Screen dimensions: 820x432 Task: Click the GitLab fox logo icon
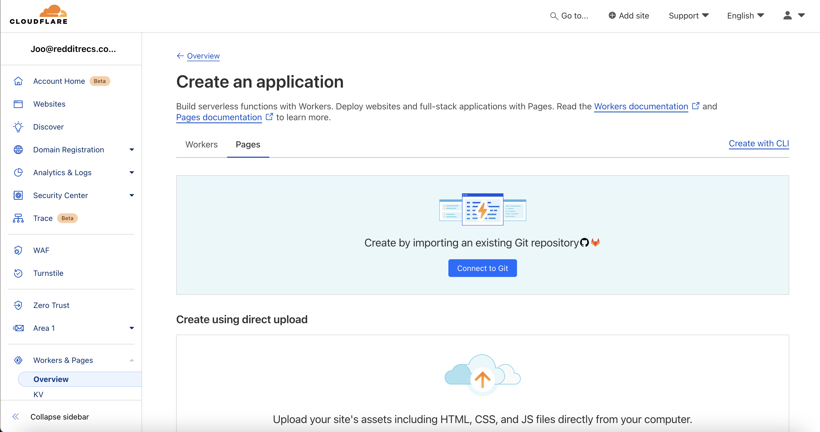595,242
